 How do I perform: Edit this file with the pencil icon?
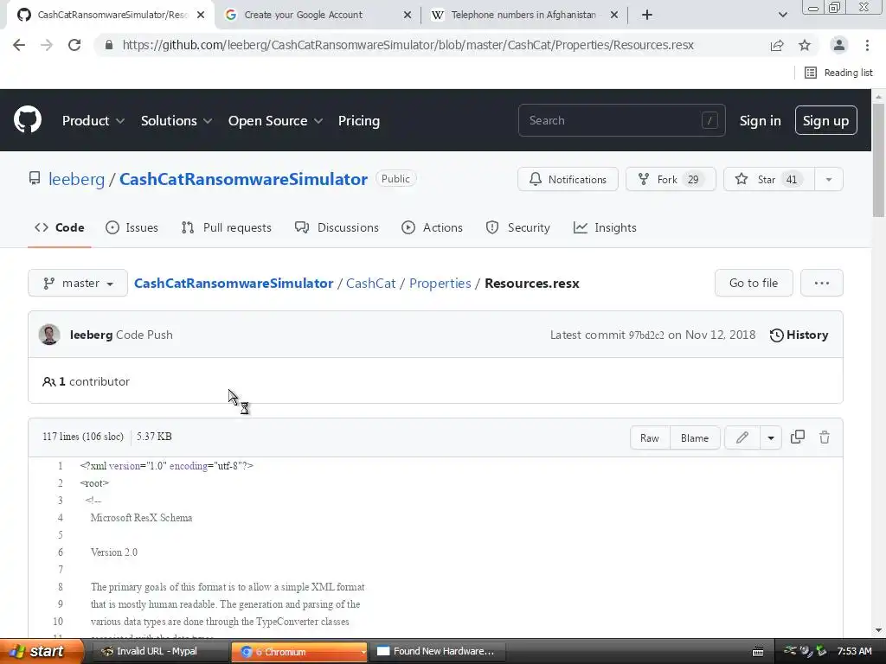pos(742,437)
